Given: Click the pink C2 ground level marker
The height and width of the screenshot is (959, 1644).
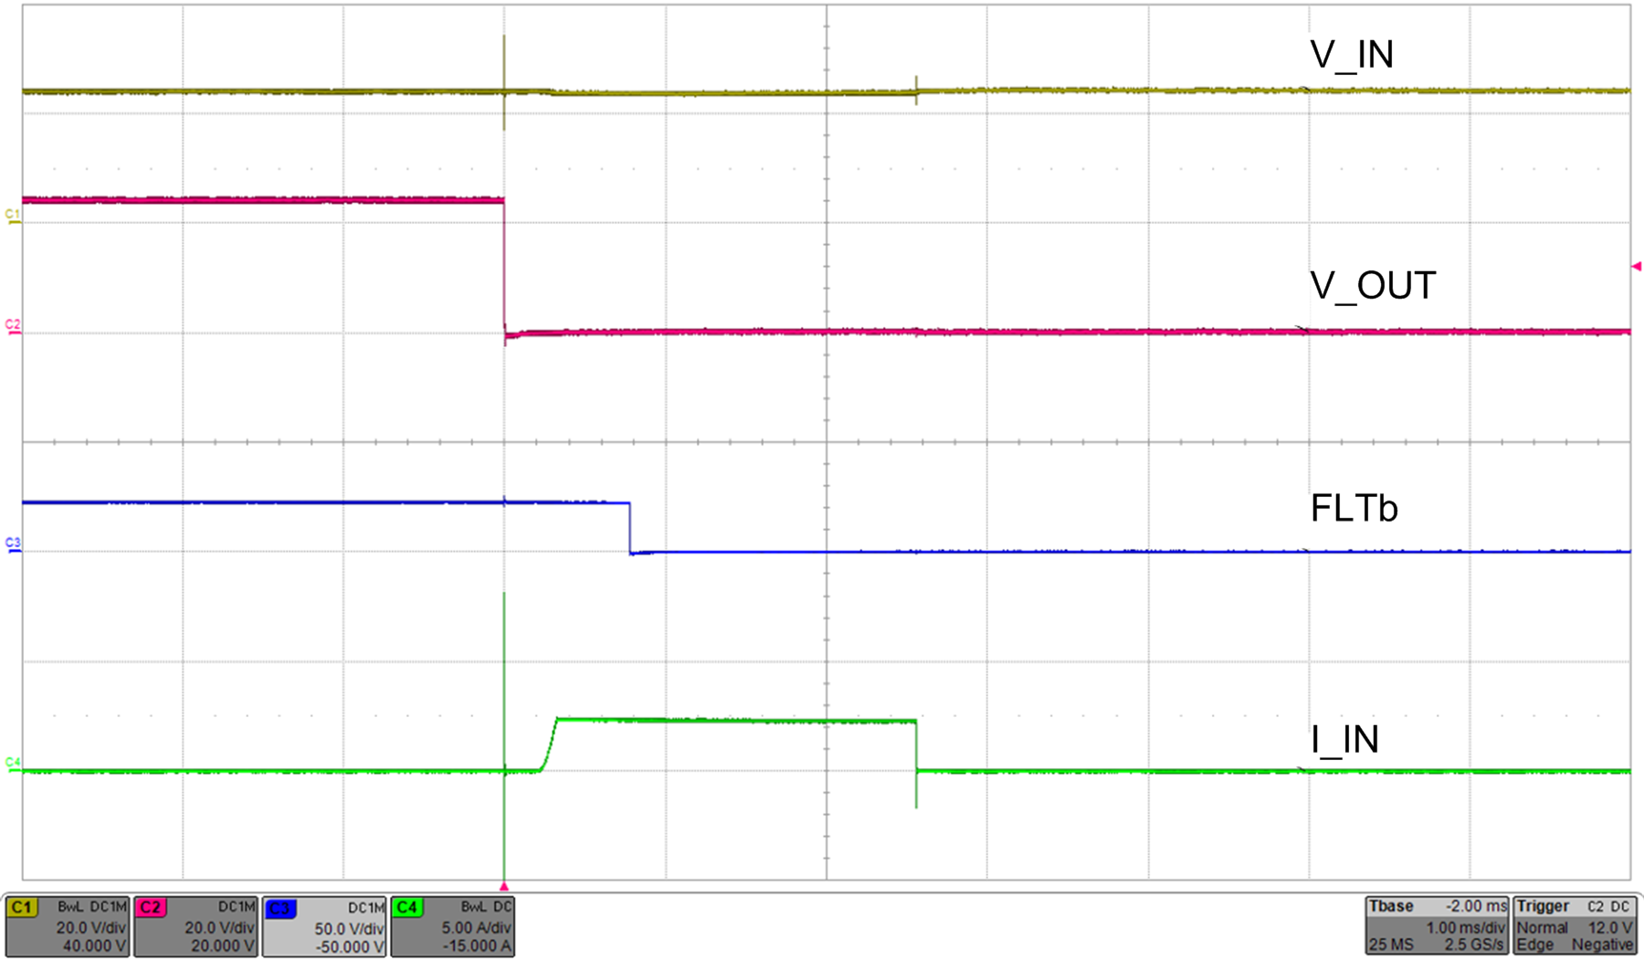Looking at the screenshot, I should (12, 327).
